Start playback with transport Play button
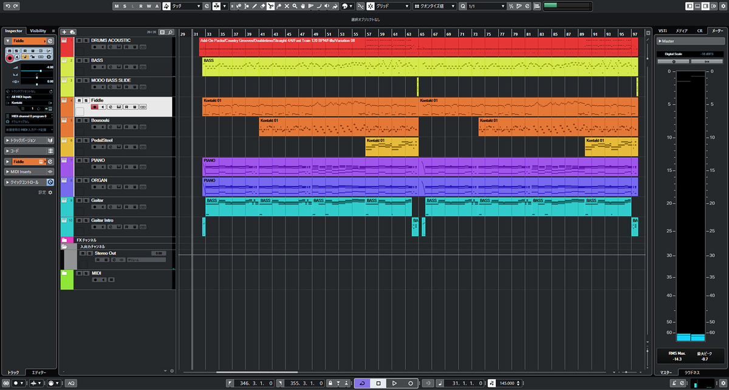The image size is (729, 390). [x=394, y=383]
